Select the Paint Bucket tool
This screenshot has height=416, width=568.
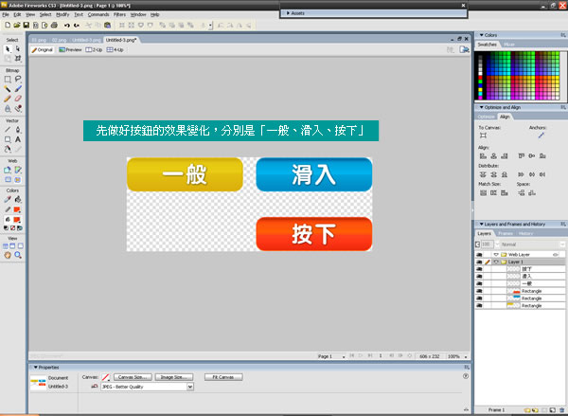[x=18, y=199]
